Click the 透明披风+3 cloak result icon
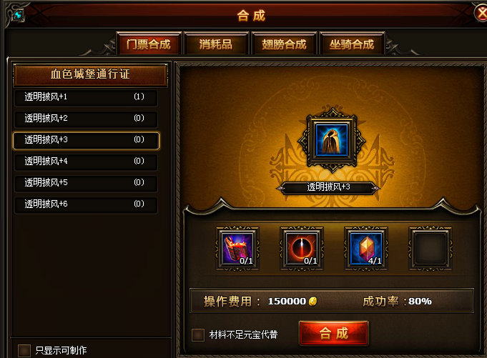Viewport: 487px width, 358px height. (x=332, y=140)
